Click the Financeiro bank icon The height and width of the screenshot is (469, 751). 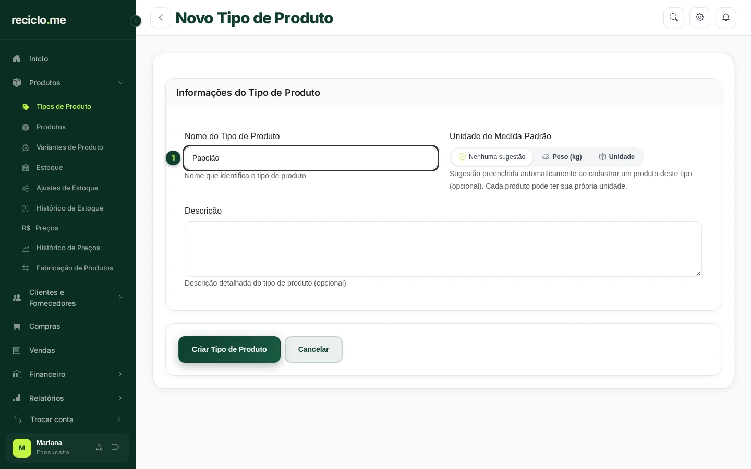[x=17, y=375]
